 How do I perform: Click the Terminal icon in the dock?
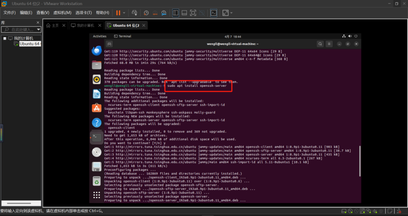click(x=97, y=138)
